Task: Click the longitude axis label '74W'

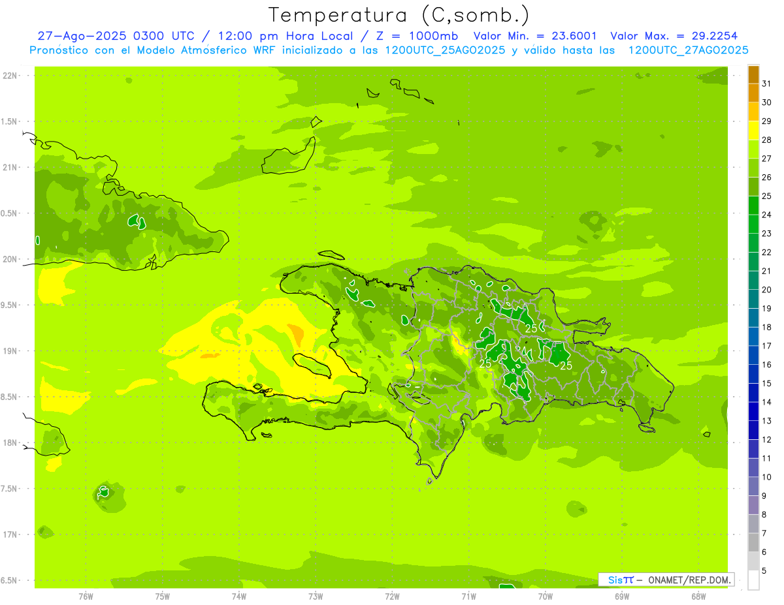Action: coord(239,597)
